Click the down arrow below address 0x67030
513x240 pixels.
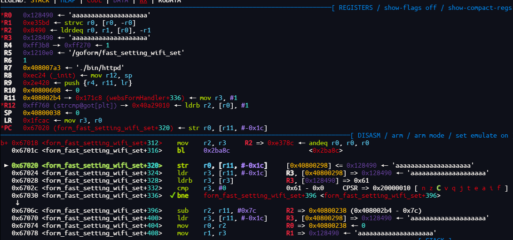click(17, 203)
